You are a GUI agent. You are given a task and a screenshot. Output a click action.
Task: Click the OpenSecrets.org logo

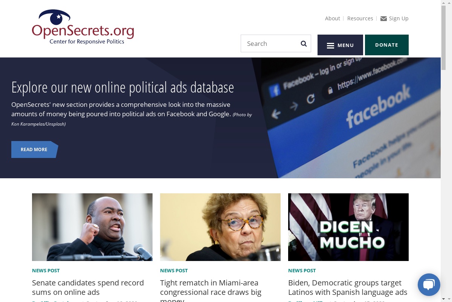(83, 27)
